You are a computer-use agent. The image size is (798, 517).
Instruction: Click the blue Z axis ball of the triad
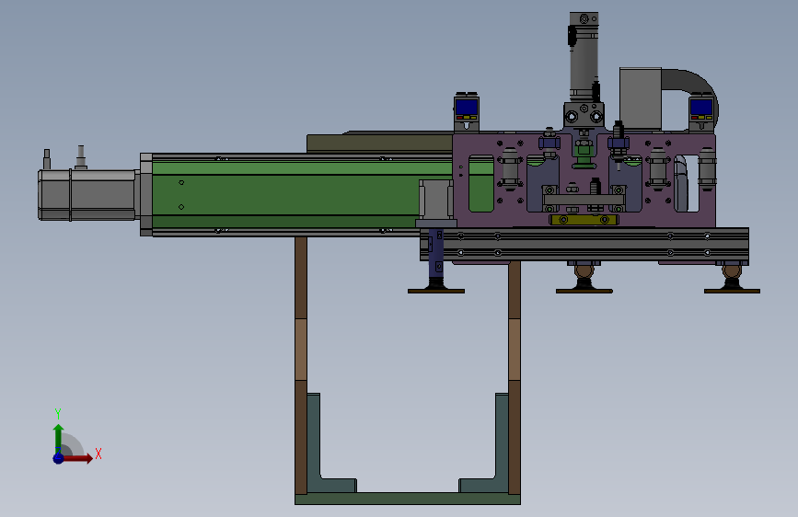click(x=59, y=458)
